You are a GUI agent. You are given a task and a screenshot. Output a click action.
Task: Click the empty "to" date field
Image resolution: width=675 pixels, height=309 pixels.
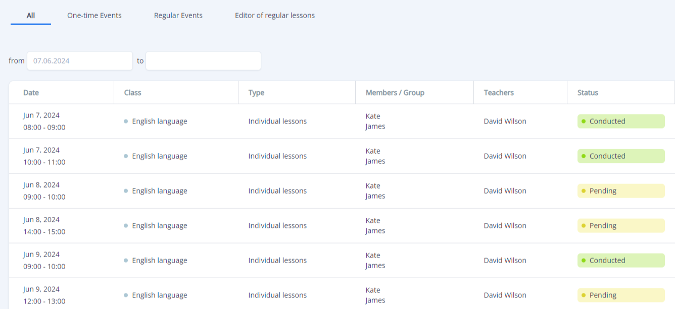(203, 61)
